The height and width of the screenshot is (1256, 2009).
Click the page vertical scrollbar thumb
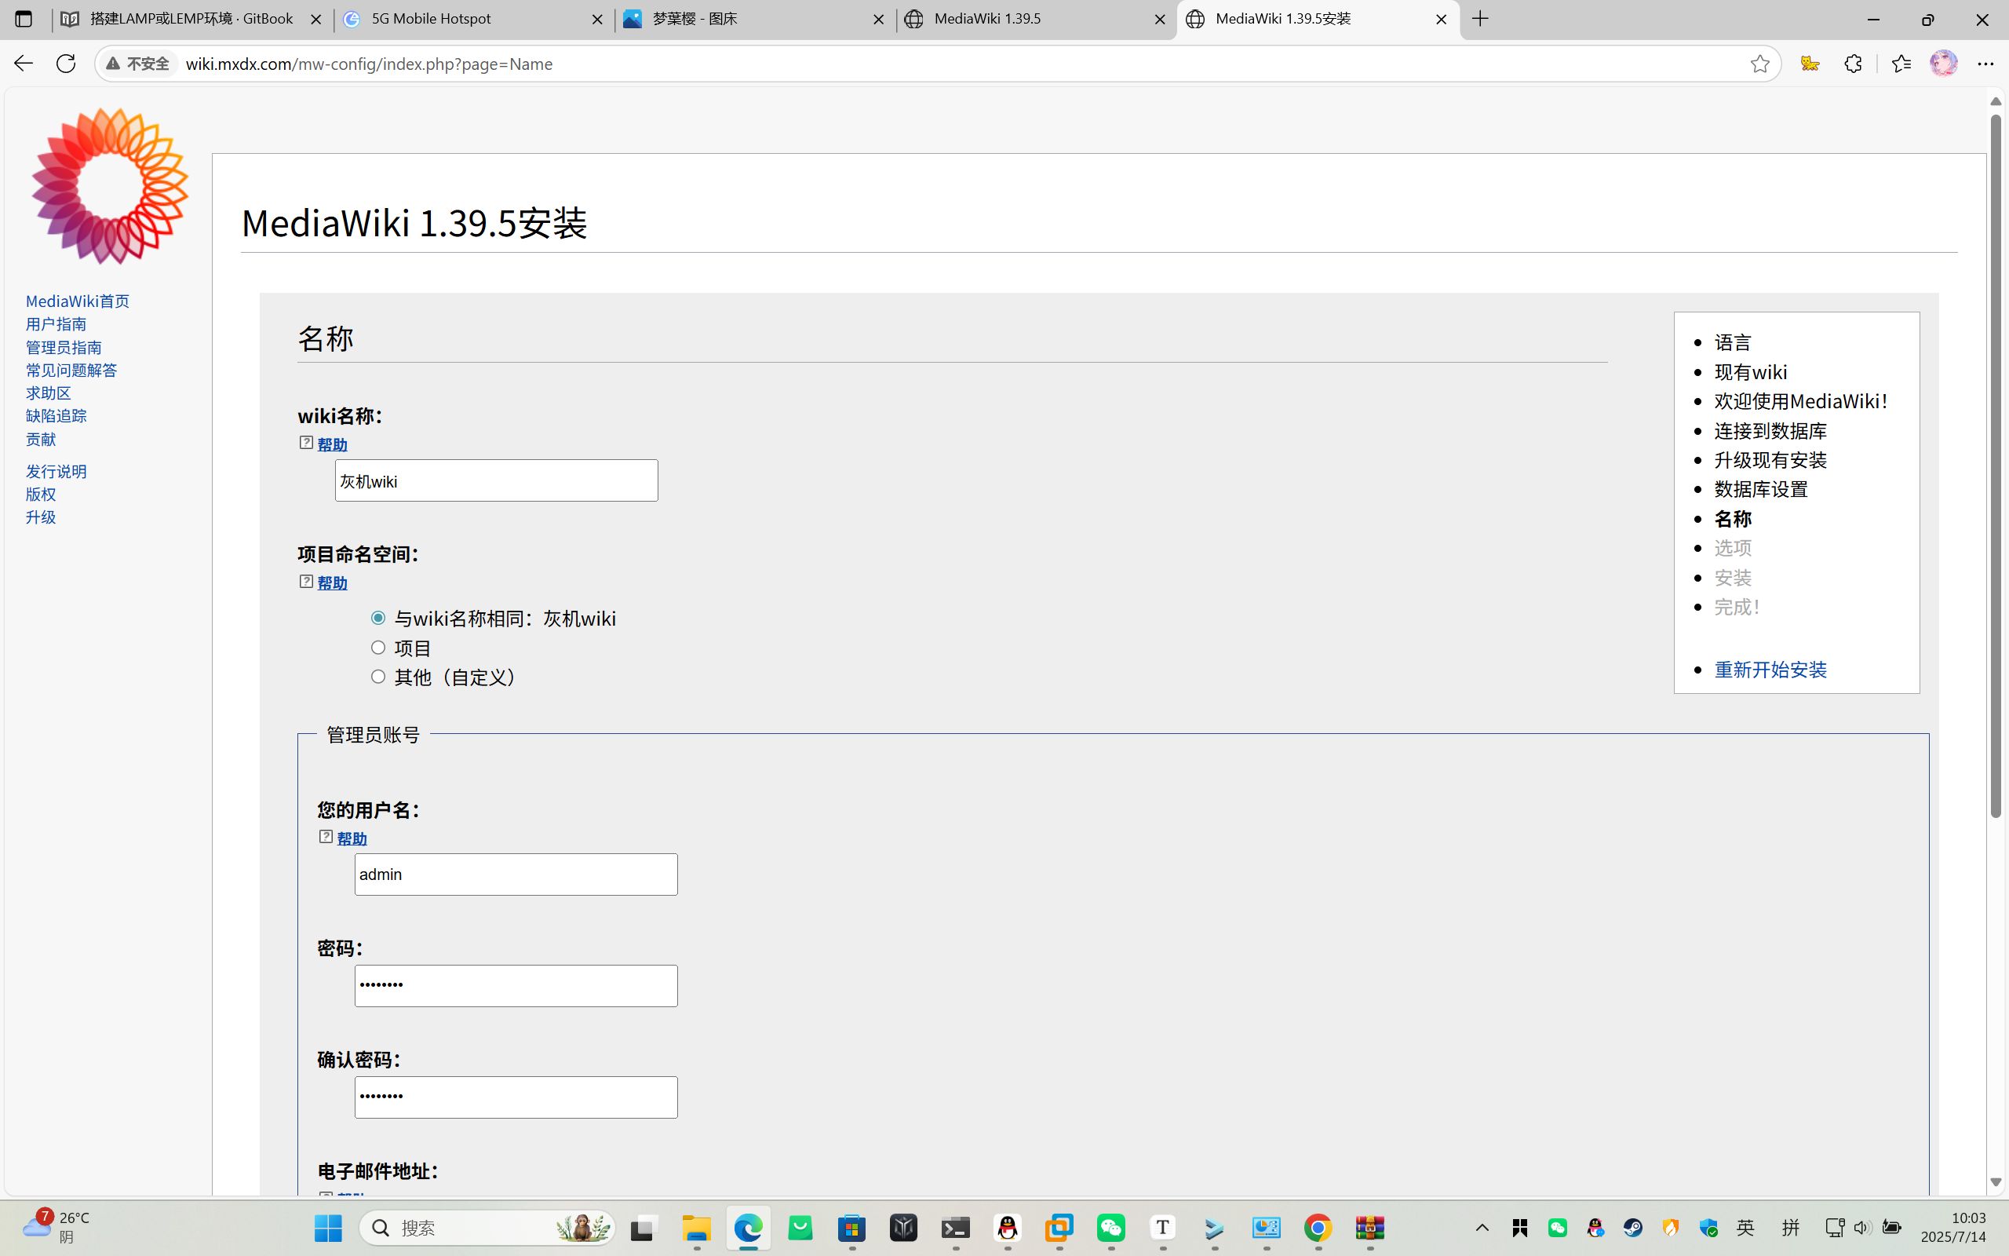click(1996, 466)
